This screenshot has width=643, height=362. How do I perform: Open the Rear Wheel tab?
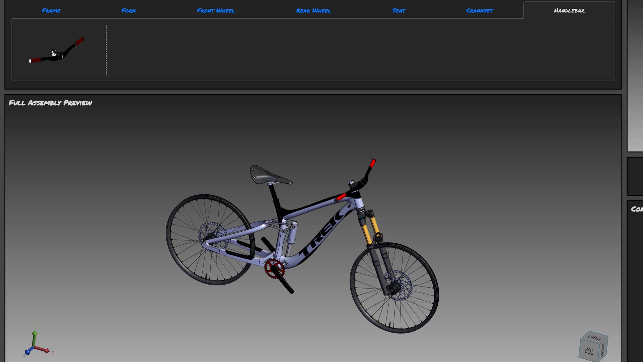(313, 10)
